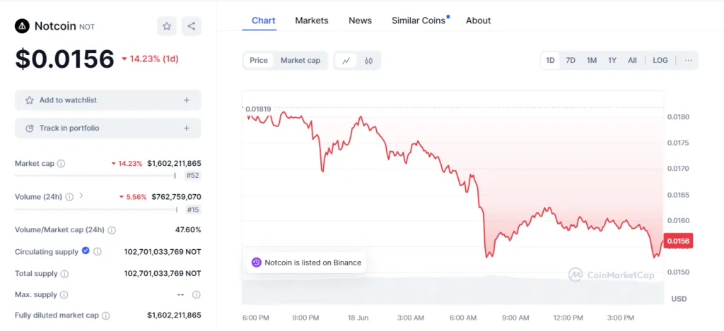Select the 1M time range
The width and height of the screenshot is (724, 331).
coord(592,61)
